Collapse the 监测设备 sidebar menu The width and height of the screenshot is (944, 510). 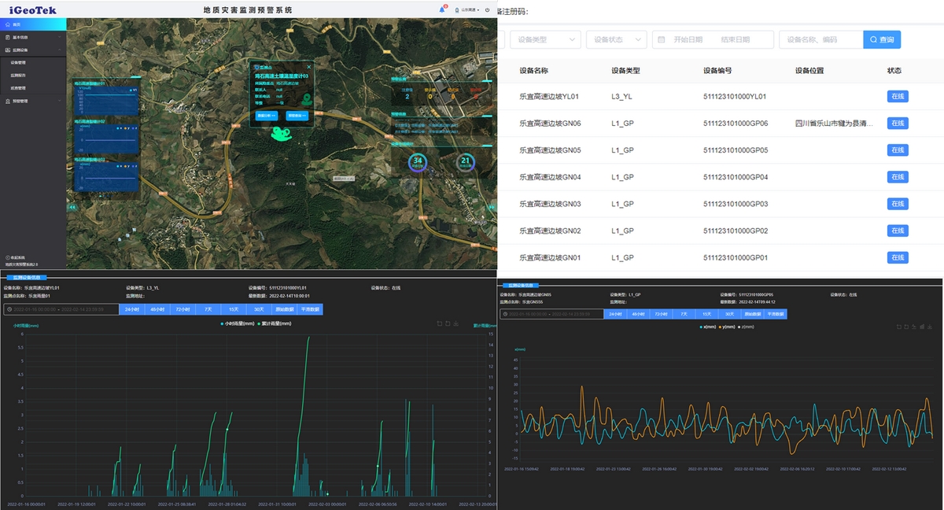tap(33, 50)
